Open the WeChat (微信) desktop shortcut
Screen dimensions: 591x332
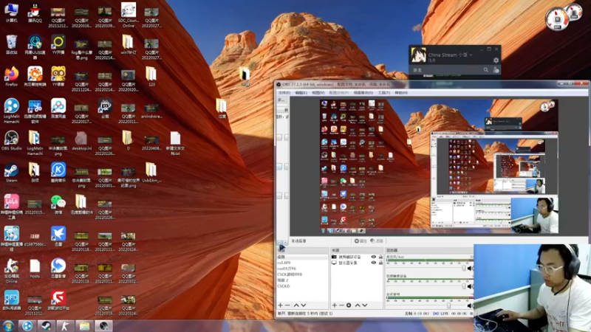pos(58,204)
